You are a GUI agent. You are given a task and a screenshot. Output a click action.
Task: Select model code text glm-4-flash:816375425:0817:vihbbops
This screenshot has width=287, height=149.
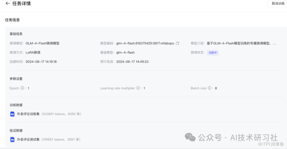145,43
